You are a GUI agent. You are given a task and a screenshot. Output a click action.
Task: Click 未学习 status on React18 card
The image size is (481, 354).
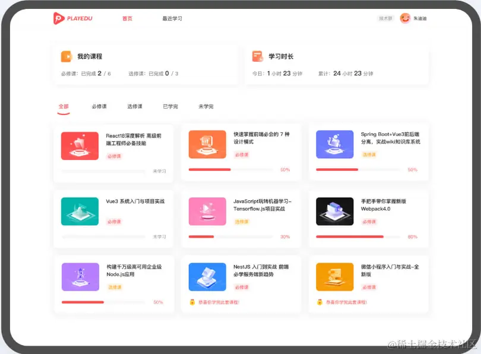click(x=160, y=171)
